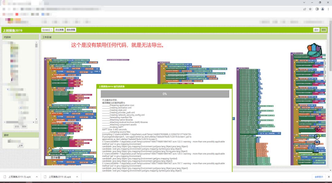Open the Screen2 screen dropdown
This screenshot has width=332, height=183.
click(x=47, y=30)
